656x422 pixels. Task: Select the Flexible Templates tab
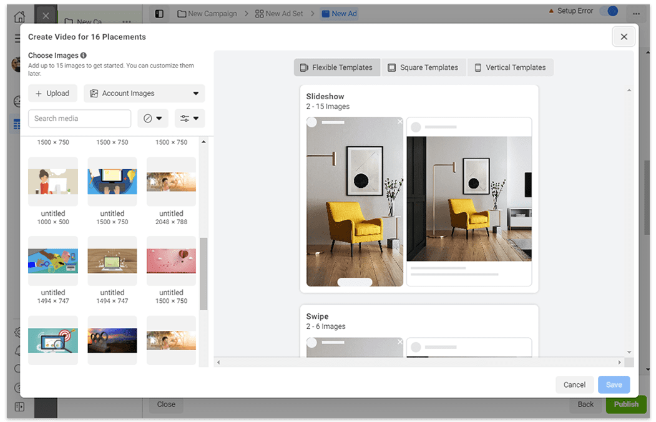(x=336, y=67)
